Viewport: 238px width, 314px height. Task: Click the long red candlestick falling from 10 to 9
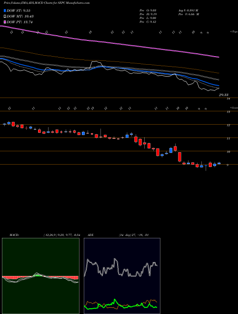pos(180,157)
